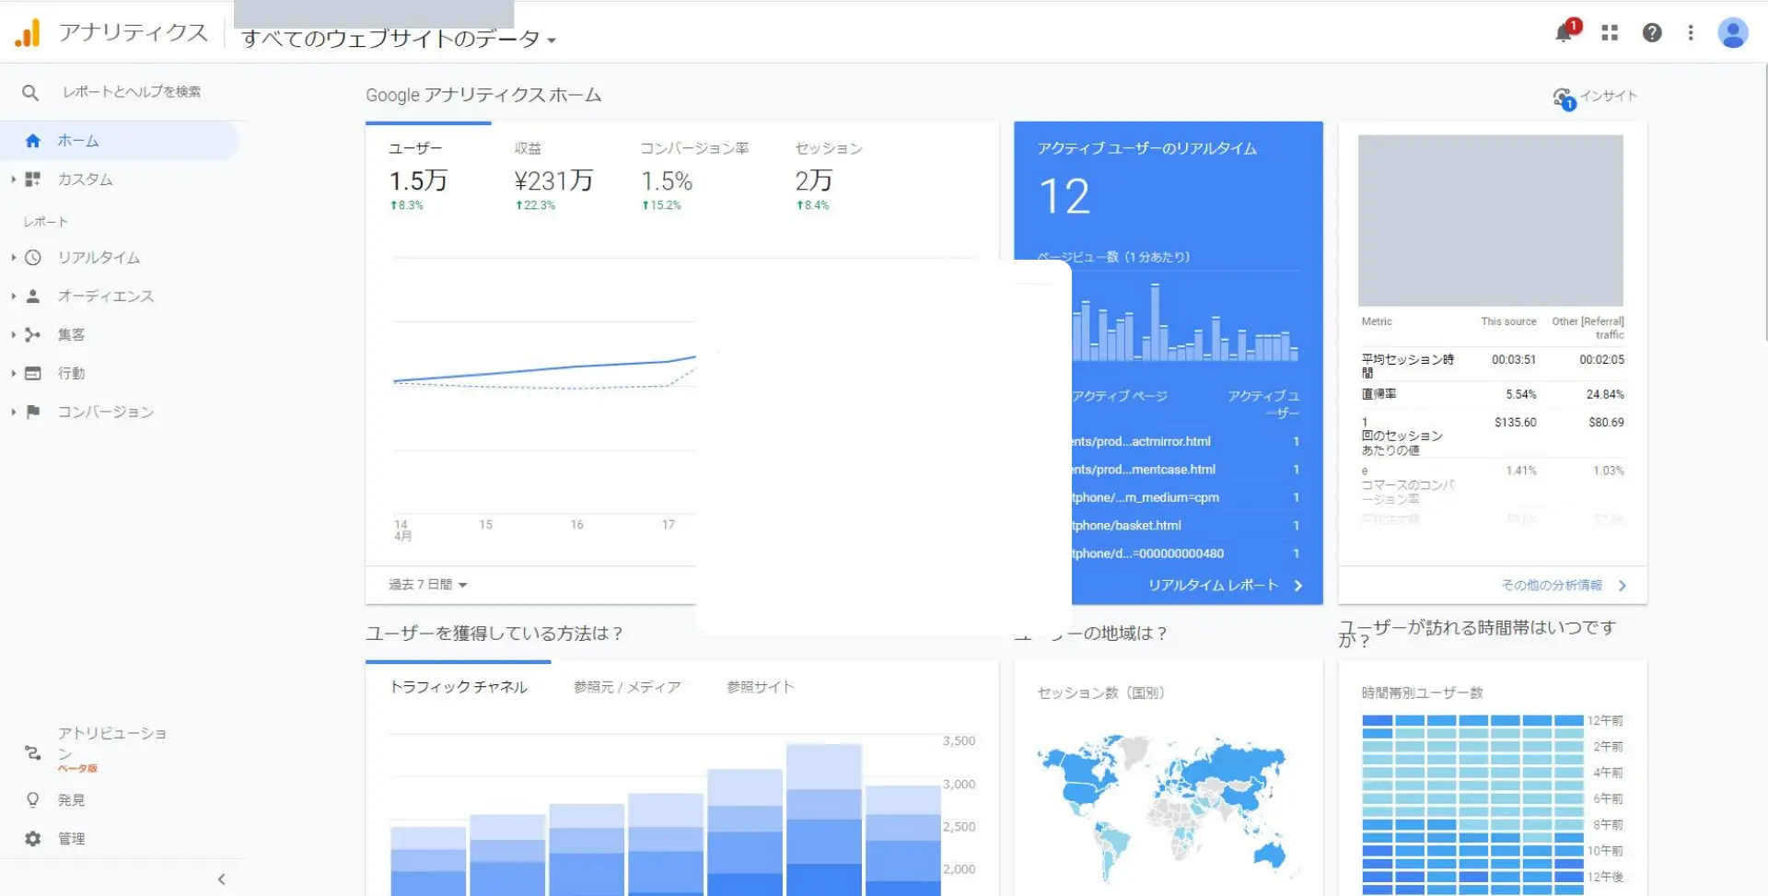Click the レポートとヘルプを検索 search field
Image resolution: width=1768 pixels, height=896 pixels.
pyautogui.click(x=132, y=92)
